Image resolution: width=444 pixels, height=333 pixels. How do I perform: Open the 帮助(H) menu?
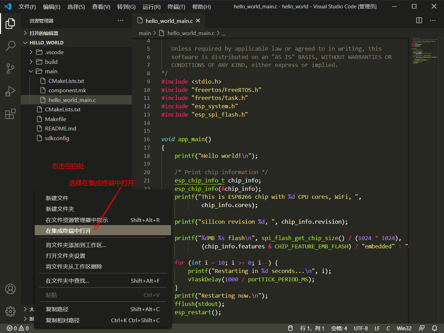(x=201, y=7)
